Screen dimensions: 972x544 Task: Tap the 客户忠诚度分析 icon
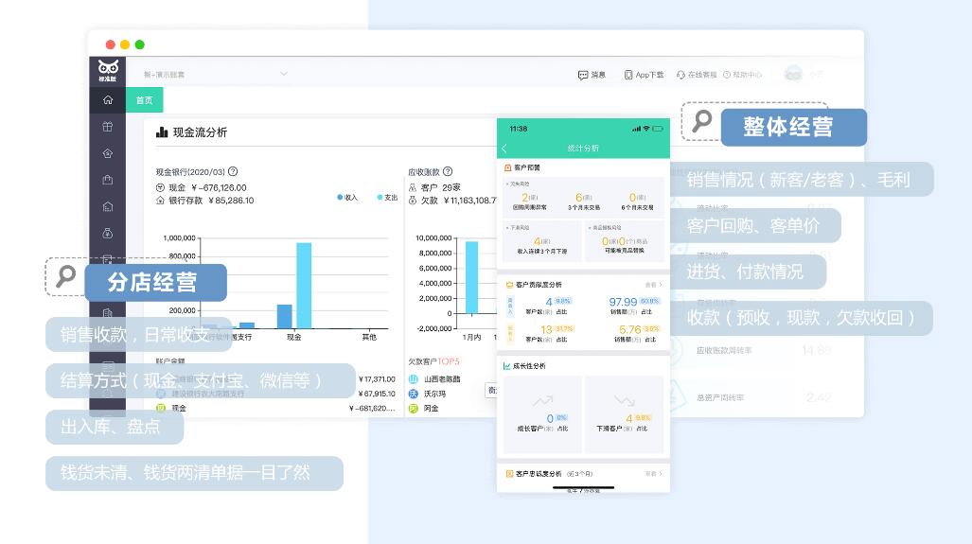[x=509, y=474]
